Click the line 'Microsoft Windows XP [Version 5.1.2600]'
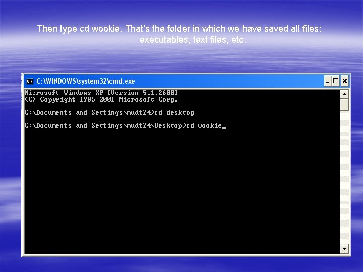This screenshot has width=363, height=272. (x=101, y=93)
